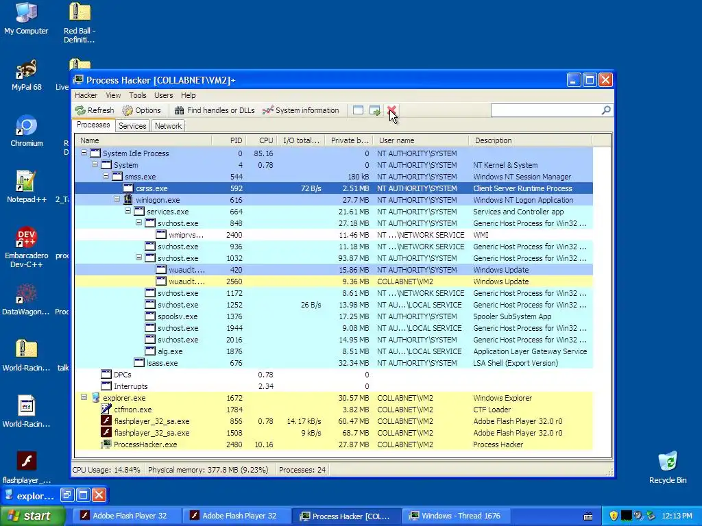Collapse the System process node
702x526 pixels.
point(95,164)
